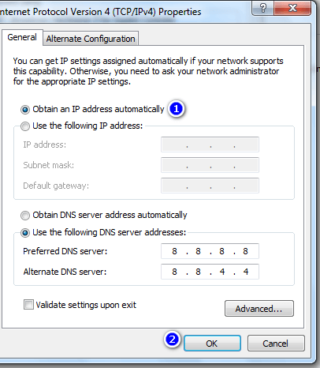Click the Preferred DNS server field
The image size is (320, 368).
tap(210, 251)
